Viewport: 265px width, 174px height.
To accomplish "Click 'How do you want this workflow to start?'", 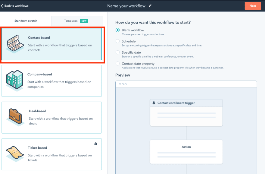I will [x=153, y=22].
